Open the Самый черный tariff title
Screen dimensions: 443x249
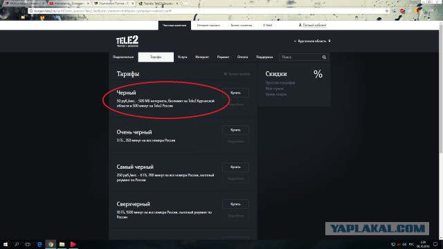click(x=135, y=167)
